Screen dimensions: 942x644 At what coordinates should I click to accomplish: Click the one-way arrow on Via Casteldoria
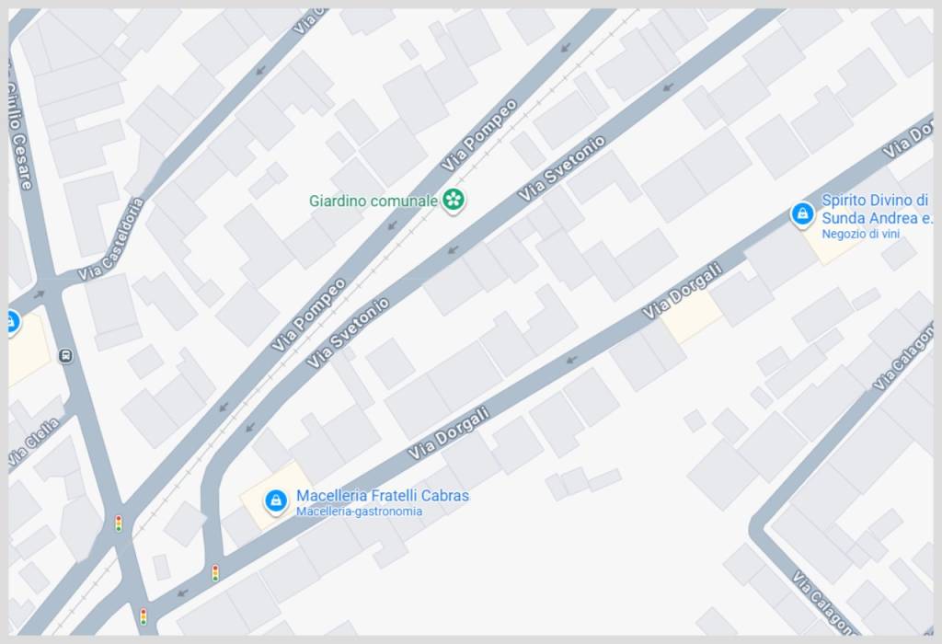coord(40,294)
